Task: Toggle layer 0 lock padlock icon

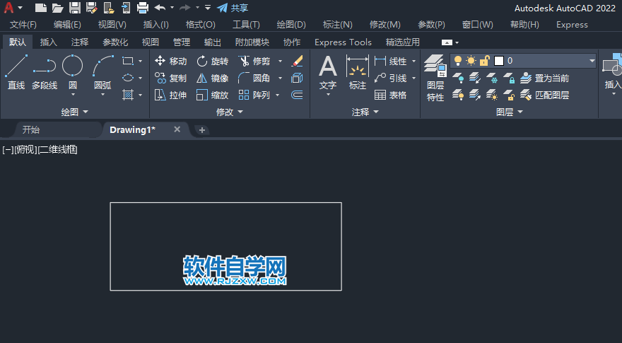Action: point(484,61)
